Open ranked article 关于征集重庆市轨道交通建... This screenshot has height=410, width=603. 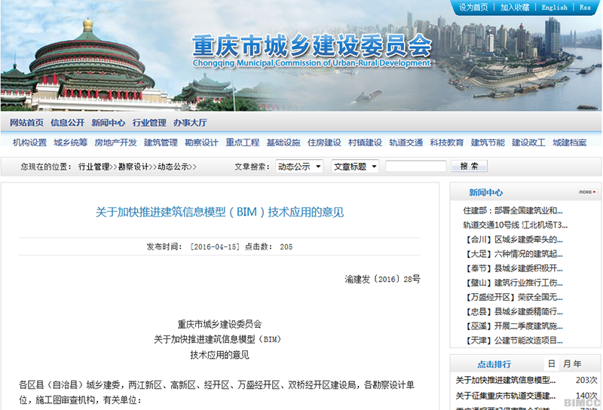(505, 396)
